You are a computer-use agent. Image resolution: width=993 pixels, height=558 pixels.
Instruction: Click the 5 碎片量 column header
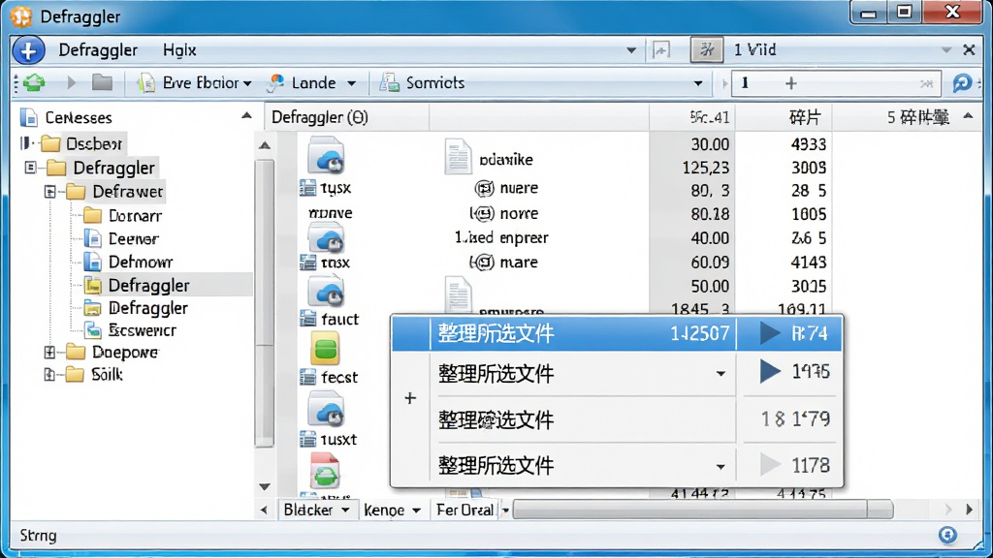(908, 117)
